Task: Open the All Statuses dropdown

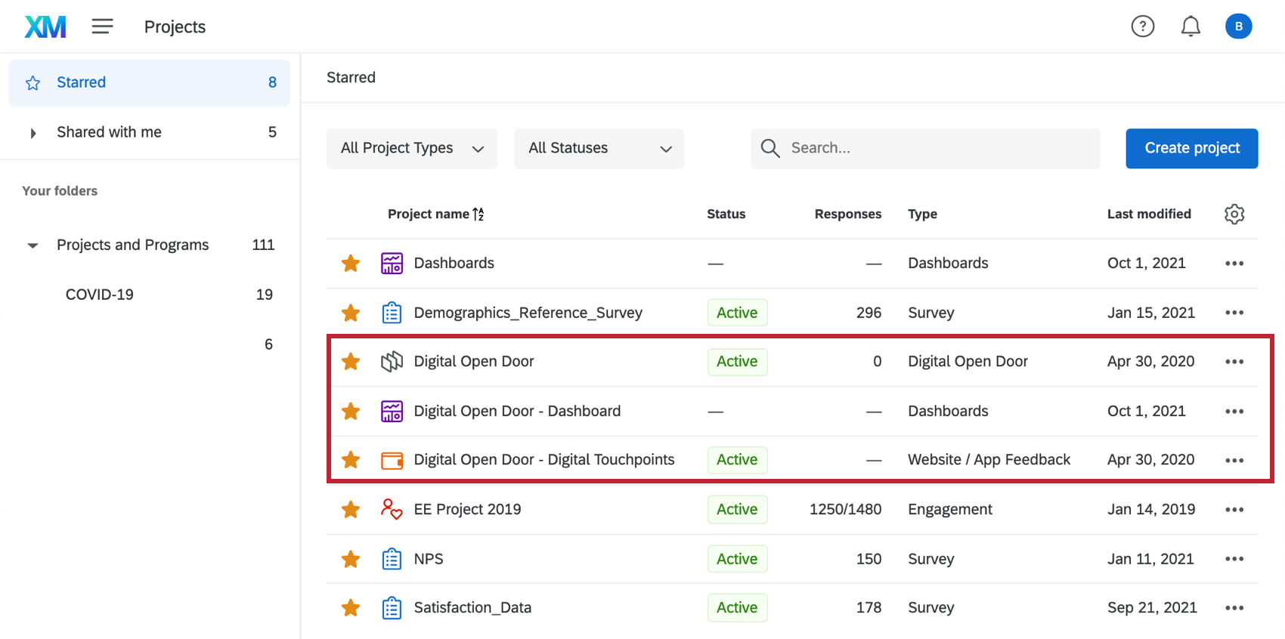Action: point(599,148)
